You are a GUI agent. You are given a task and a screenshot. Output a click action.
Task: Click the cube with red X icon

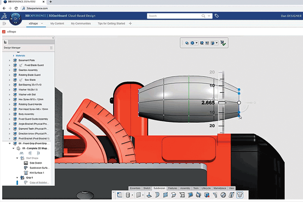pos(207,195)
